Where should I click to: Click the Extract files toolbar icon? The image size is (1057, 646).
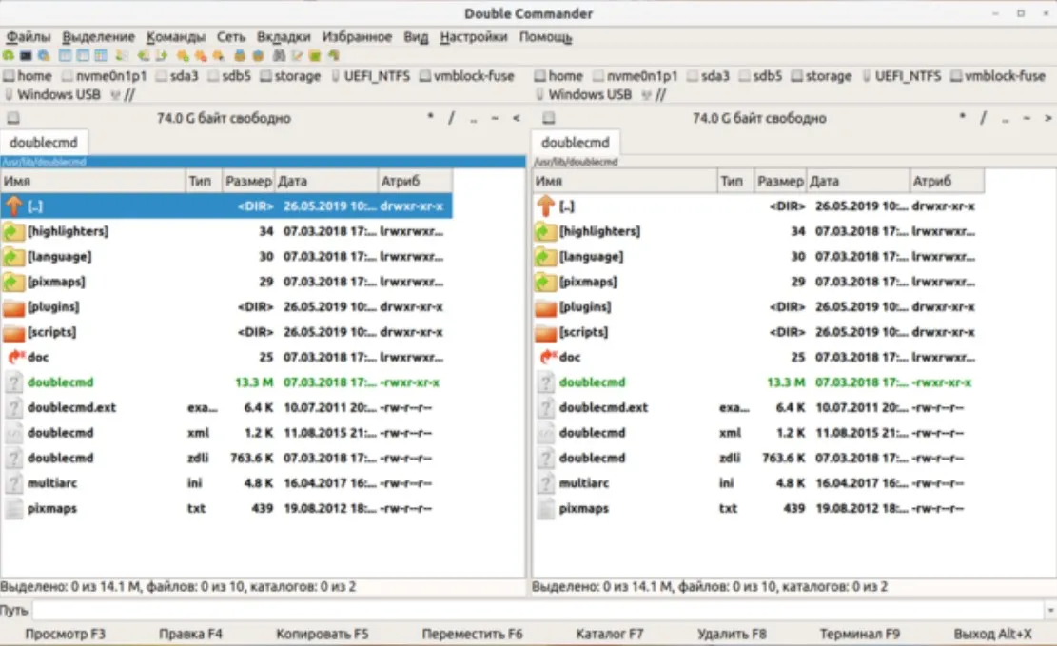[x=258, y=55]
